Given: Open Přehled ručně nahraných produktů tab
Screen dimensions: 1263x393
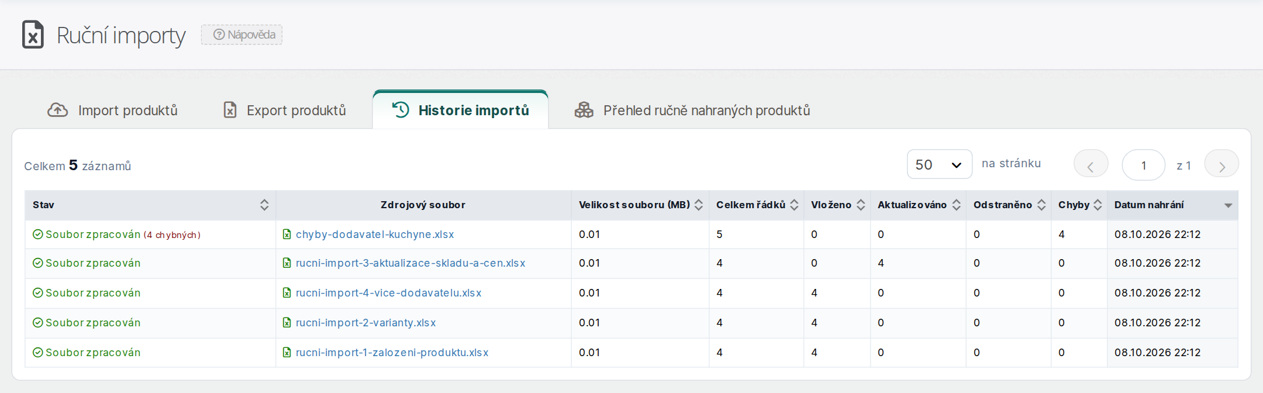Looking at the screenshot, I should tap(692, 110).
